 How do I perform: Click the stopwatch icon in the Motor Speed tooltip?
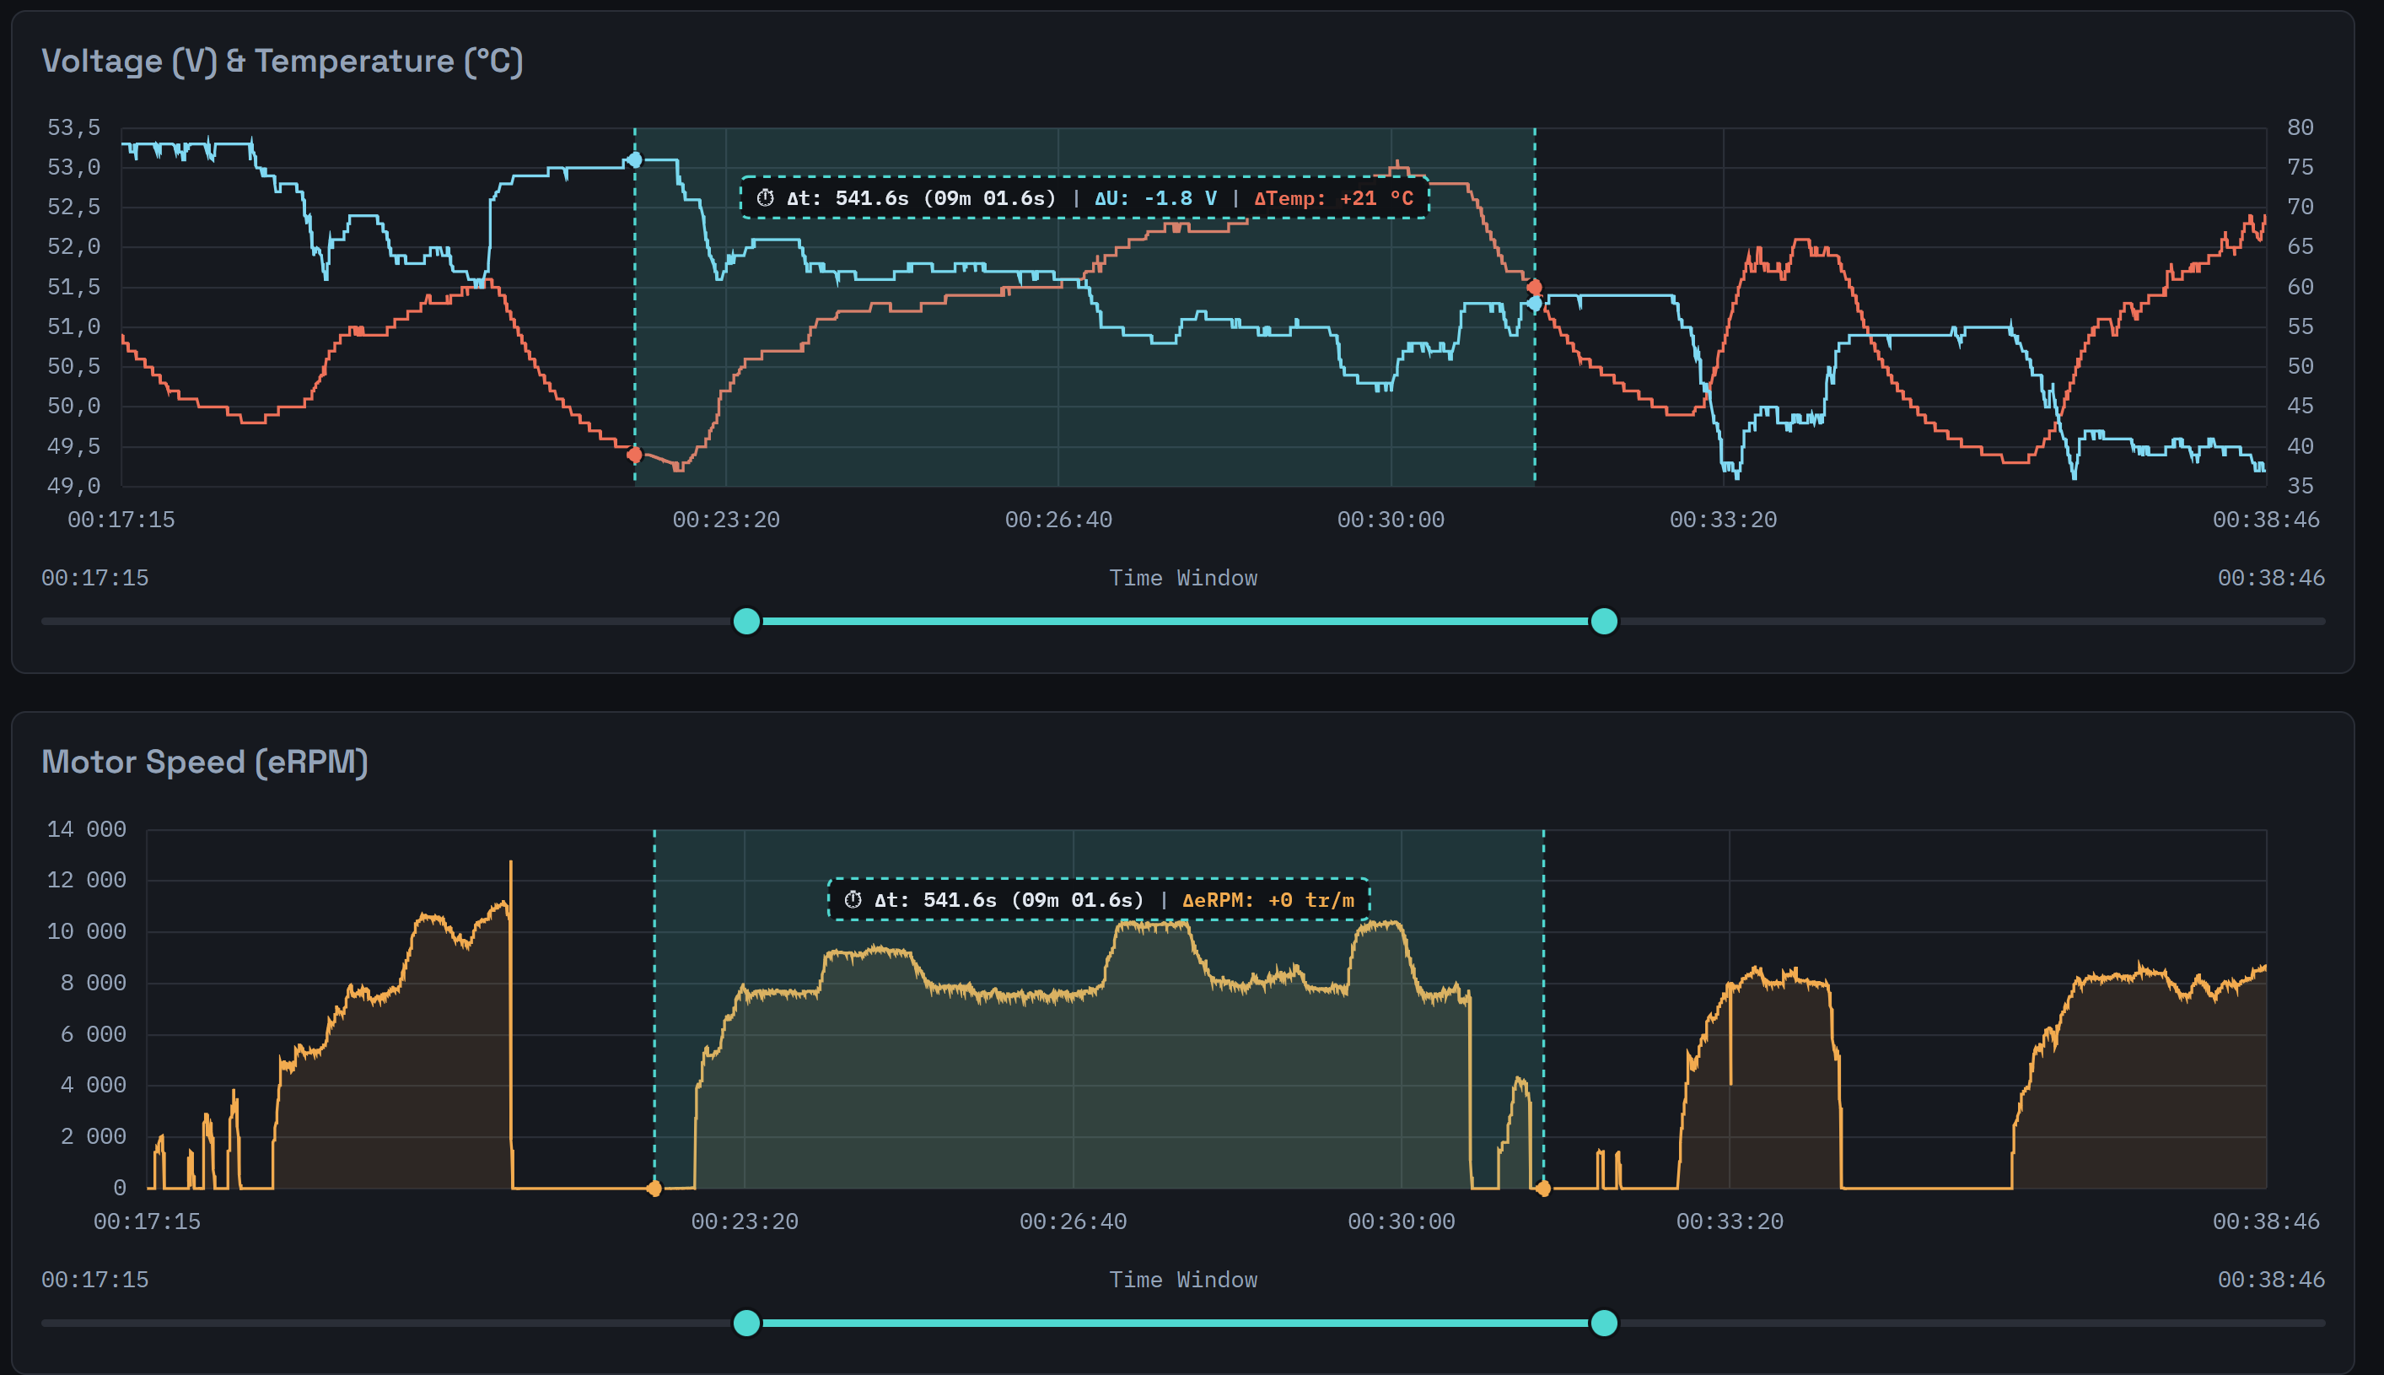(x=853, y=900)
